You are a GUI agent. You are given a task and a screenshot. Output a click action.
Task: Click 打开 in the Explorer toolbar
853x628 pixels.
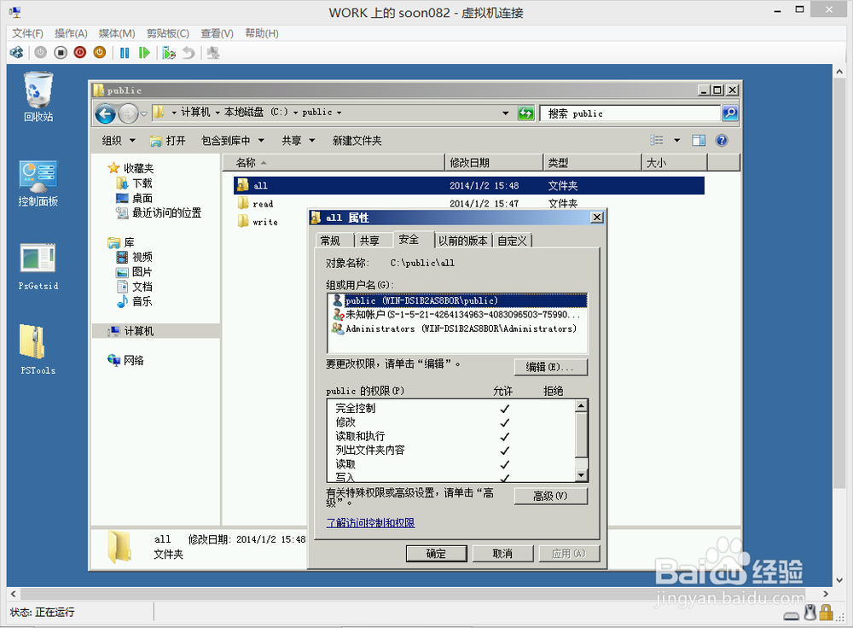click(x=167, y=141)
